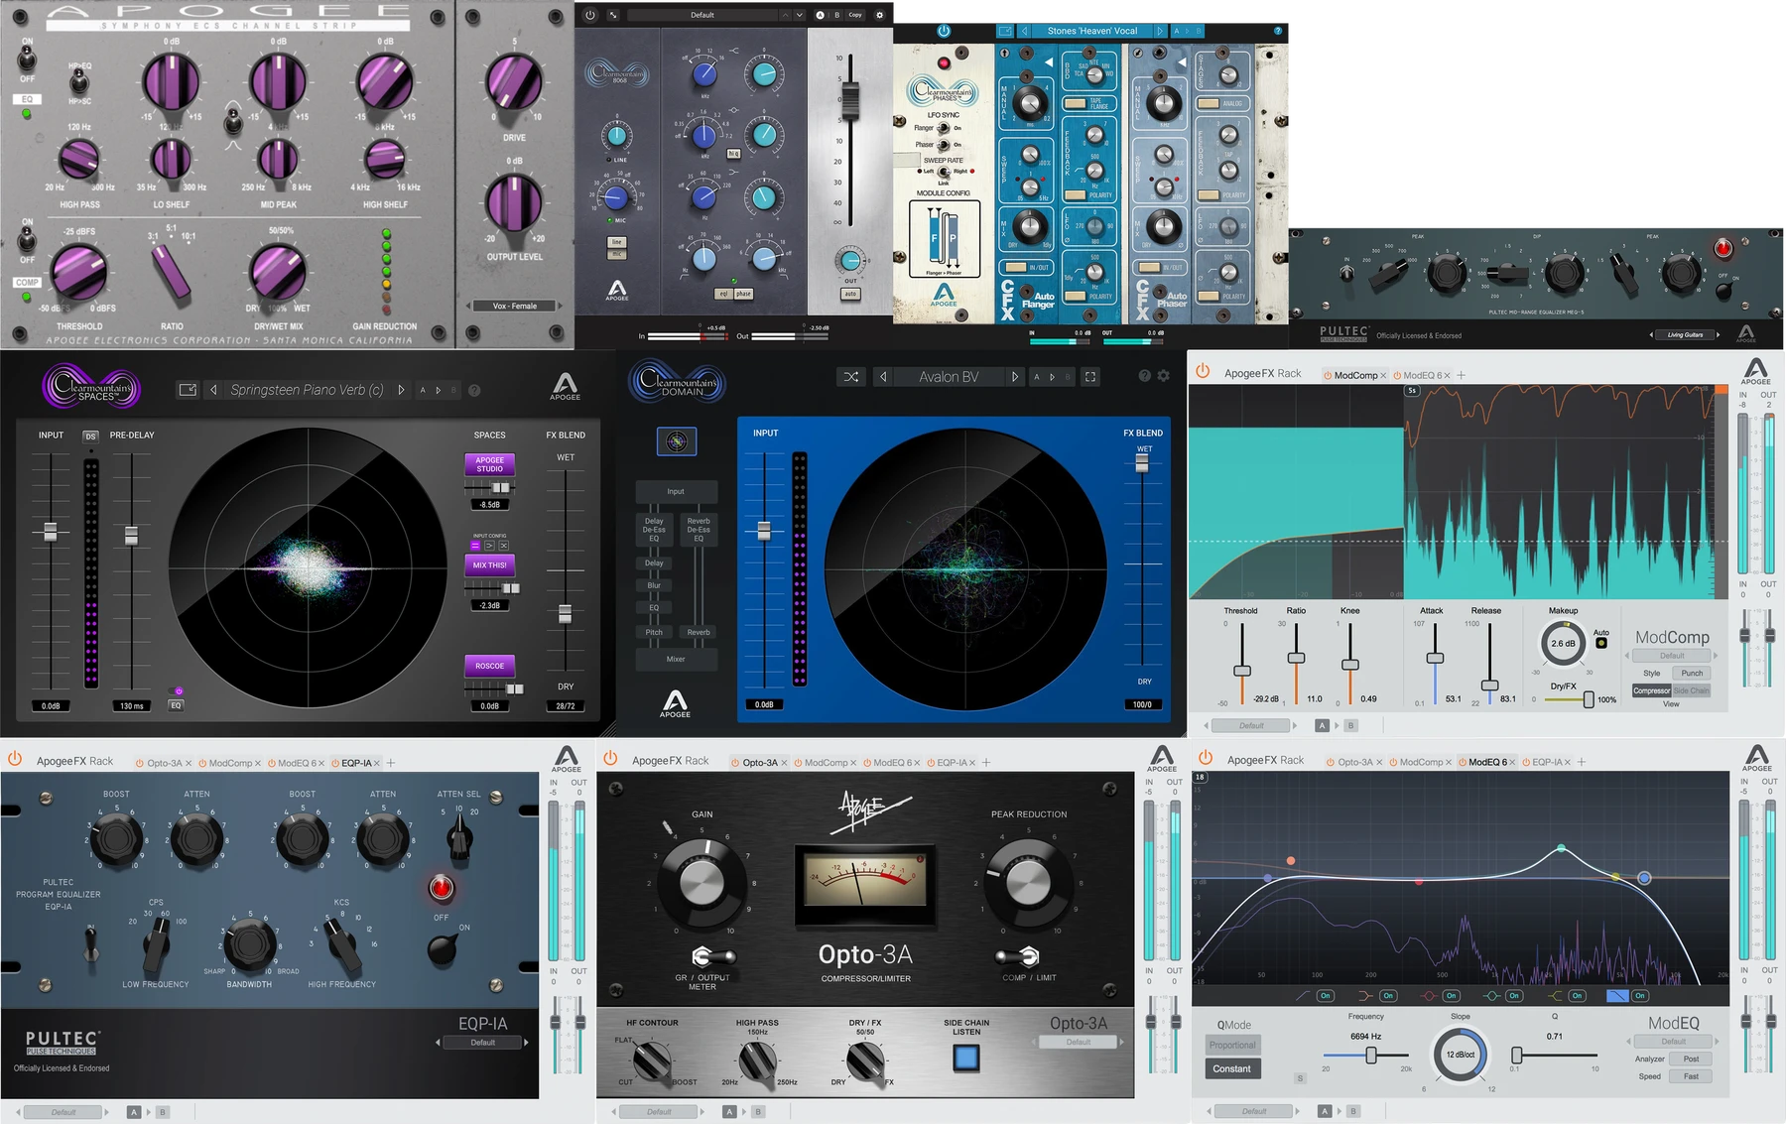Select the red bell band icon in ModEQ

click(x=1429, y=995)
